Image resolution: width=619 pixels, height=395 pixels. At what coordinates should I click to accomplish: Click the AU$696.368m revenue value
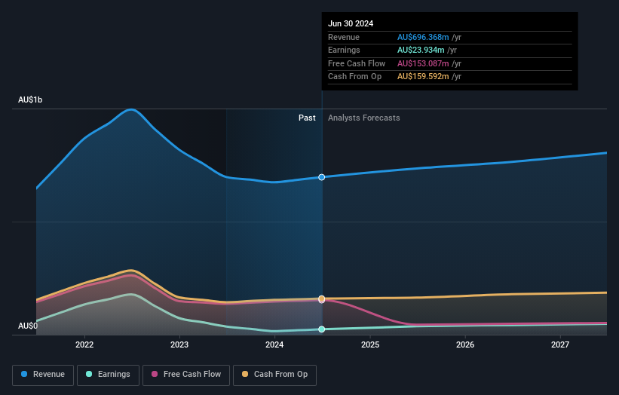(423, 37)
